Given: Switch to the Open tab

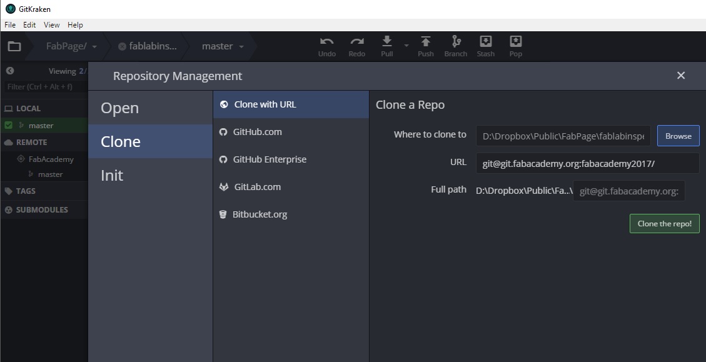Looking at the screenshot, I should (150, 108).
